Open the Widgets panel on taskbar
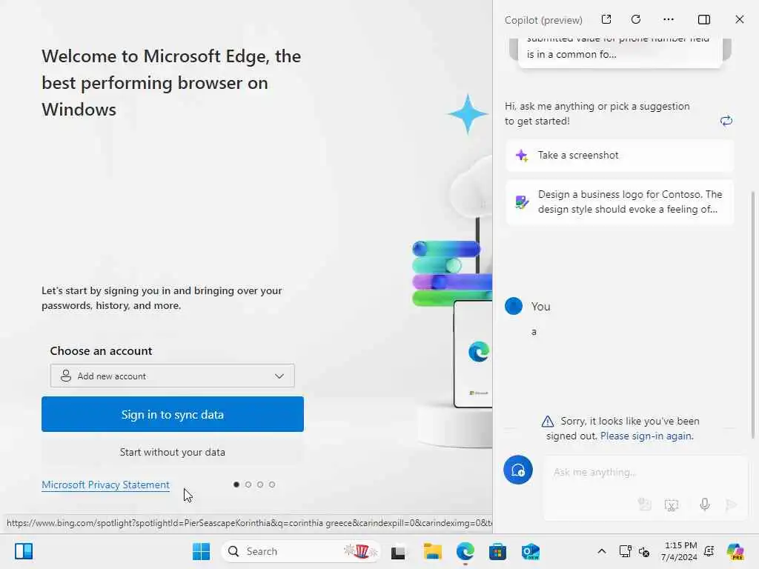 pyautogui.click(x=24, y=551)
